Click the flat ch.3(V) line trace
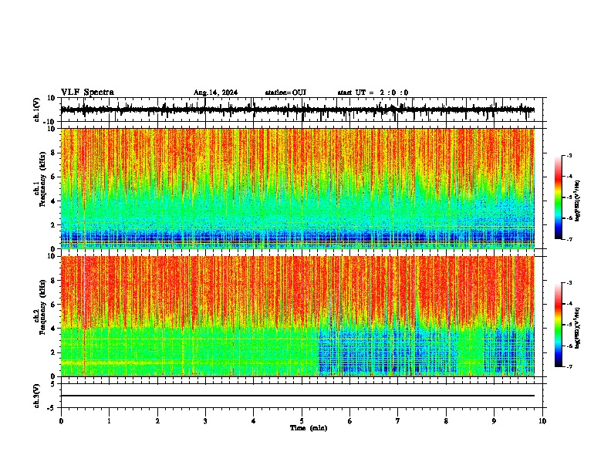611x472 pixels. coord(298,396)
